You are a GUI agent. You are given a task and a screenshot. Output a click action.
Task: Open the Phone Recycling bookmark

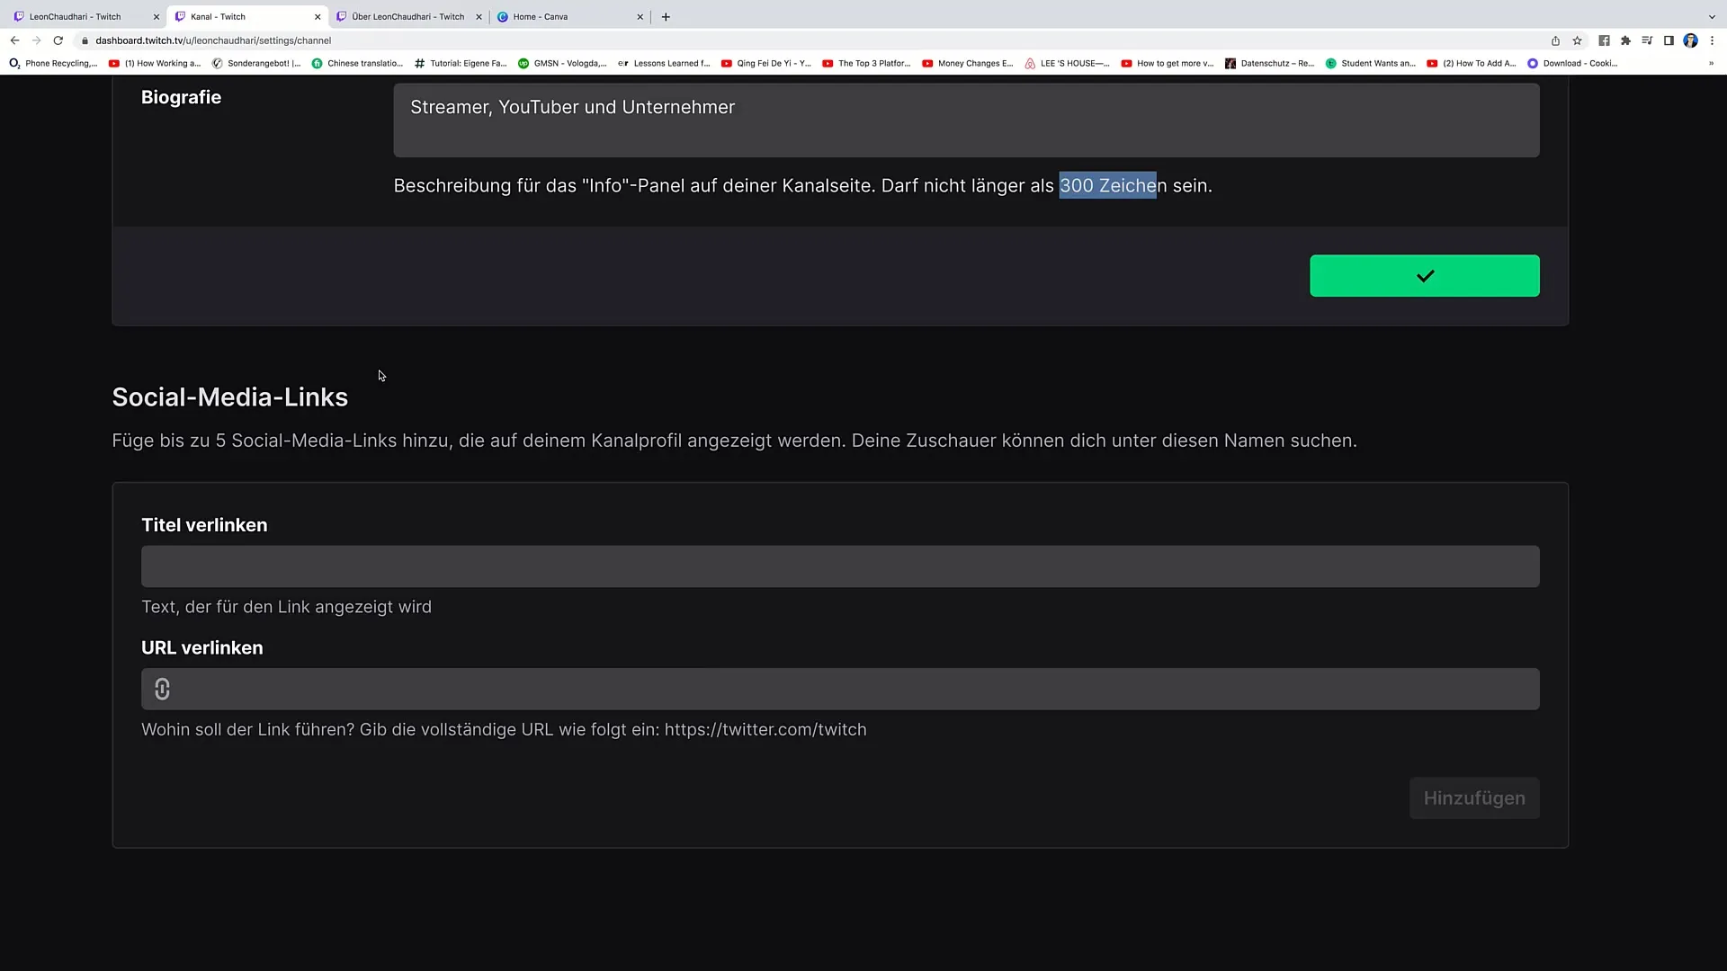click(x=53, y=63)
